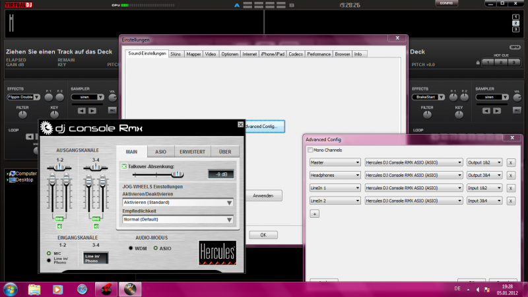
Task: Open Windows Explorer from the taskbar
Action: click(x=34, y=289)
